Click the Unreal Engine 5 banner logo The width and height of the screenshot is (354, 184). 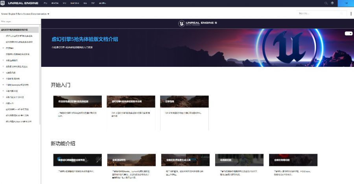tap(197, 23)
